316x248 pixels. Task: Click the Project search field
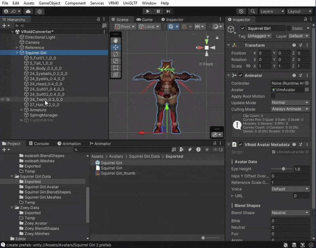[x=122, y=150]
